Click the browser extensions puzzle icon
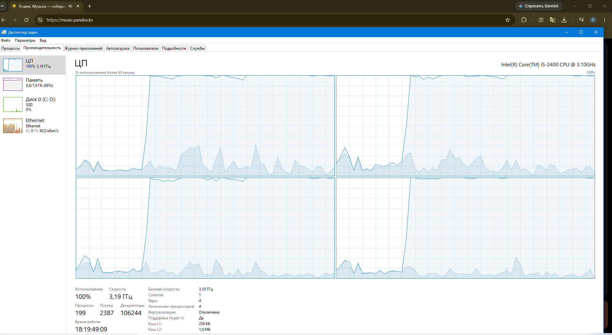612x335 pixels. pos(524,20)
